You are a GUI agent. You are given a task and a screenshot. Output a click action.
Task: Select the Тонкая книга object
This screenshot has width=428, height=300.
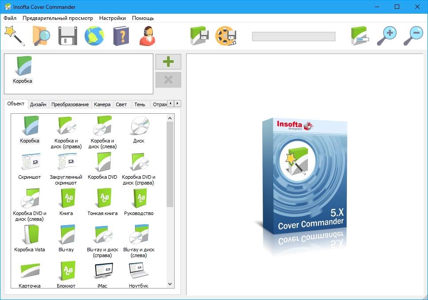pyautogui.click(x=102, y=202)
